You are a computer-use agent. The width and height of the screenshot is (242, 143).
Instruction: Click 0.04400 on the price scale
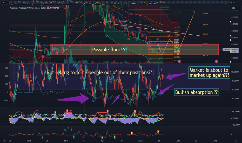pos(234,44)
